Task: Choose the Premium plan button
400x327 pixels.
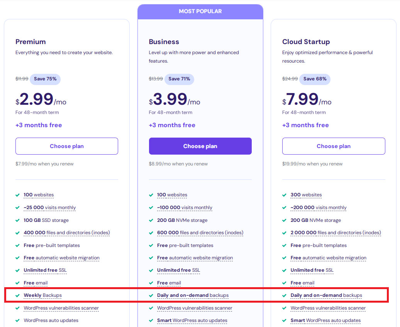Action: point(66,146)
